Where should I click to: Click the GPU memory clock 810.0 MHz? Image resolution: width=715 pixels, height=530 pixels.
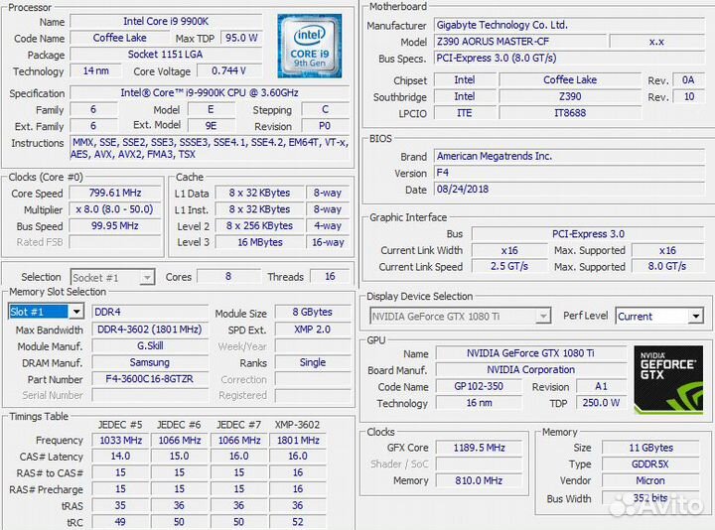479,480
